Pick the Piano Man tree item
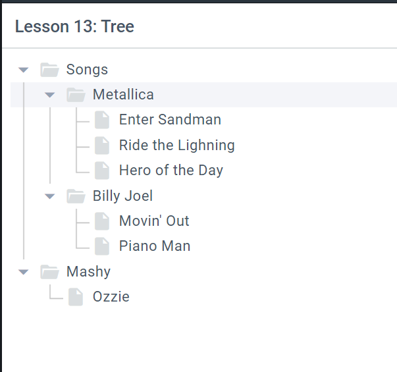Screen dimensions: 397x372 [x=155, y=246]
